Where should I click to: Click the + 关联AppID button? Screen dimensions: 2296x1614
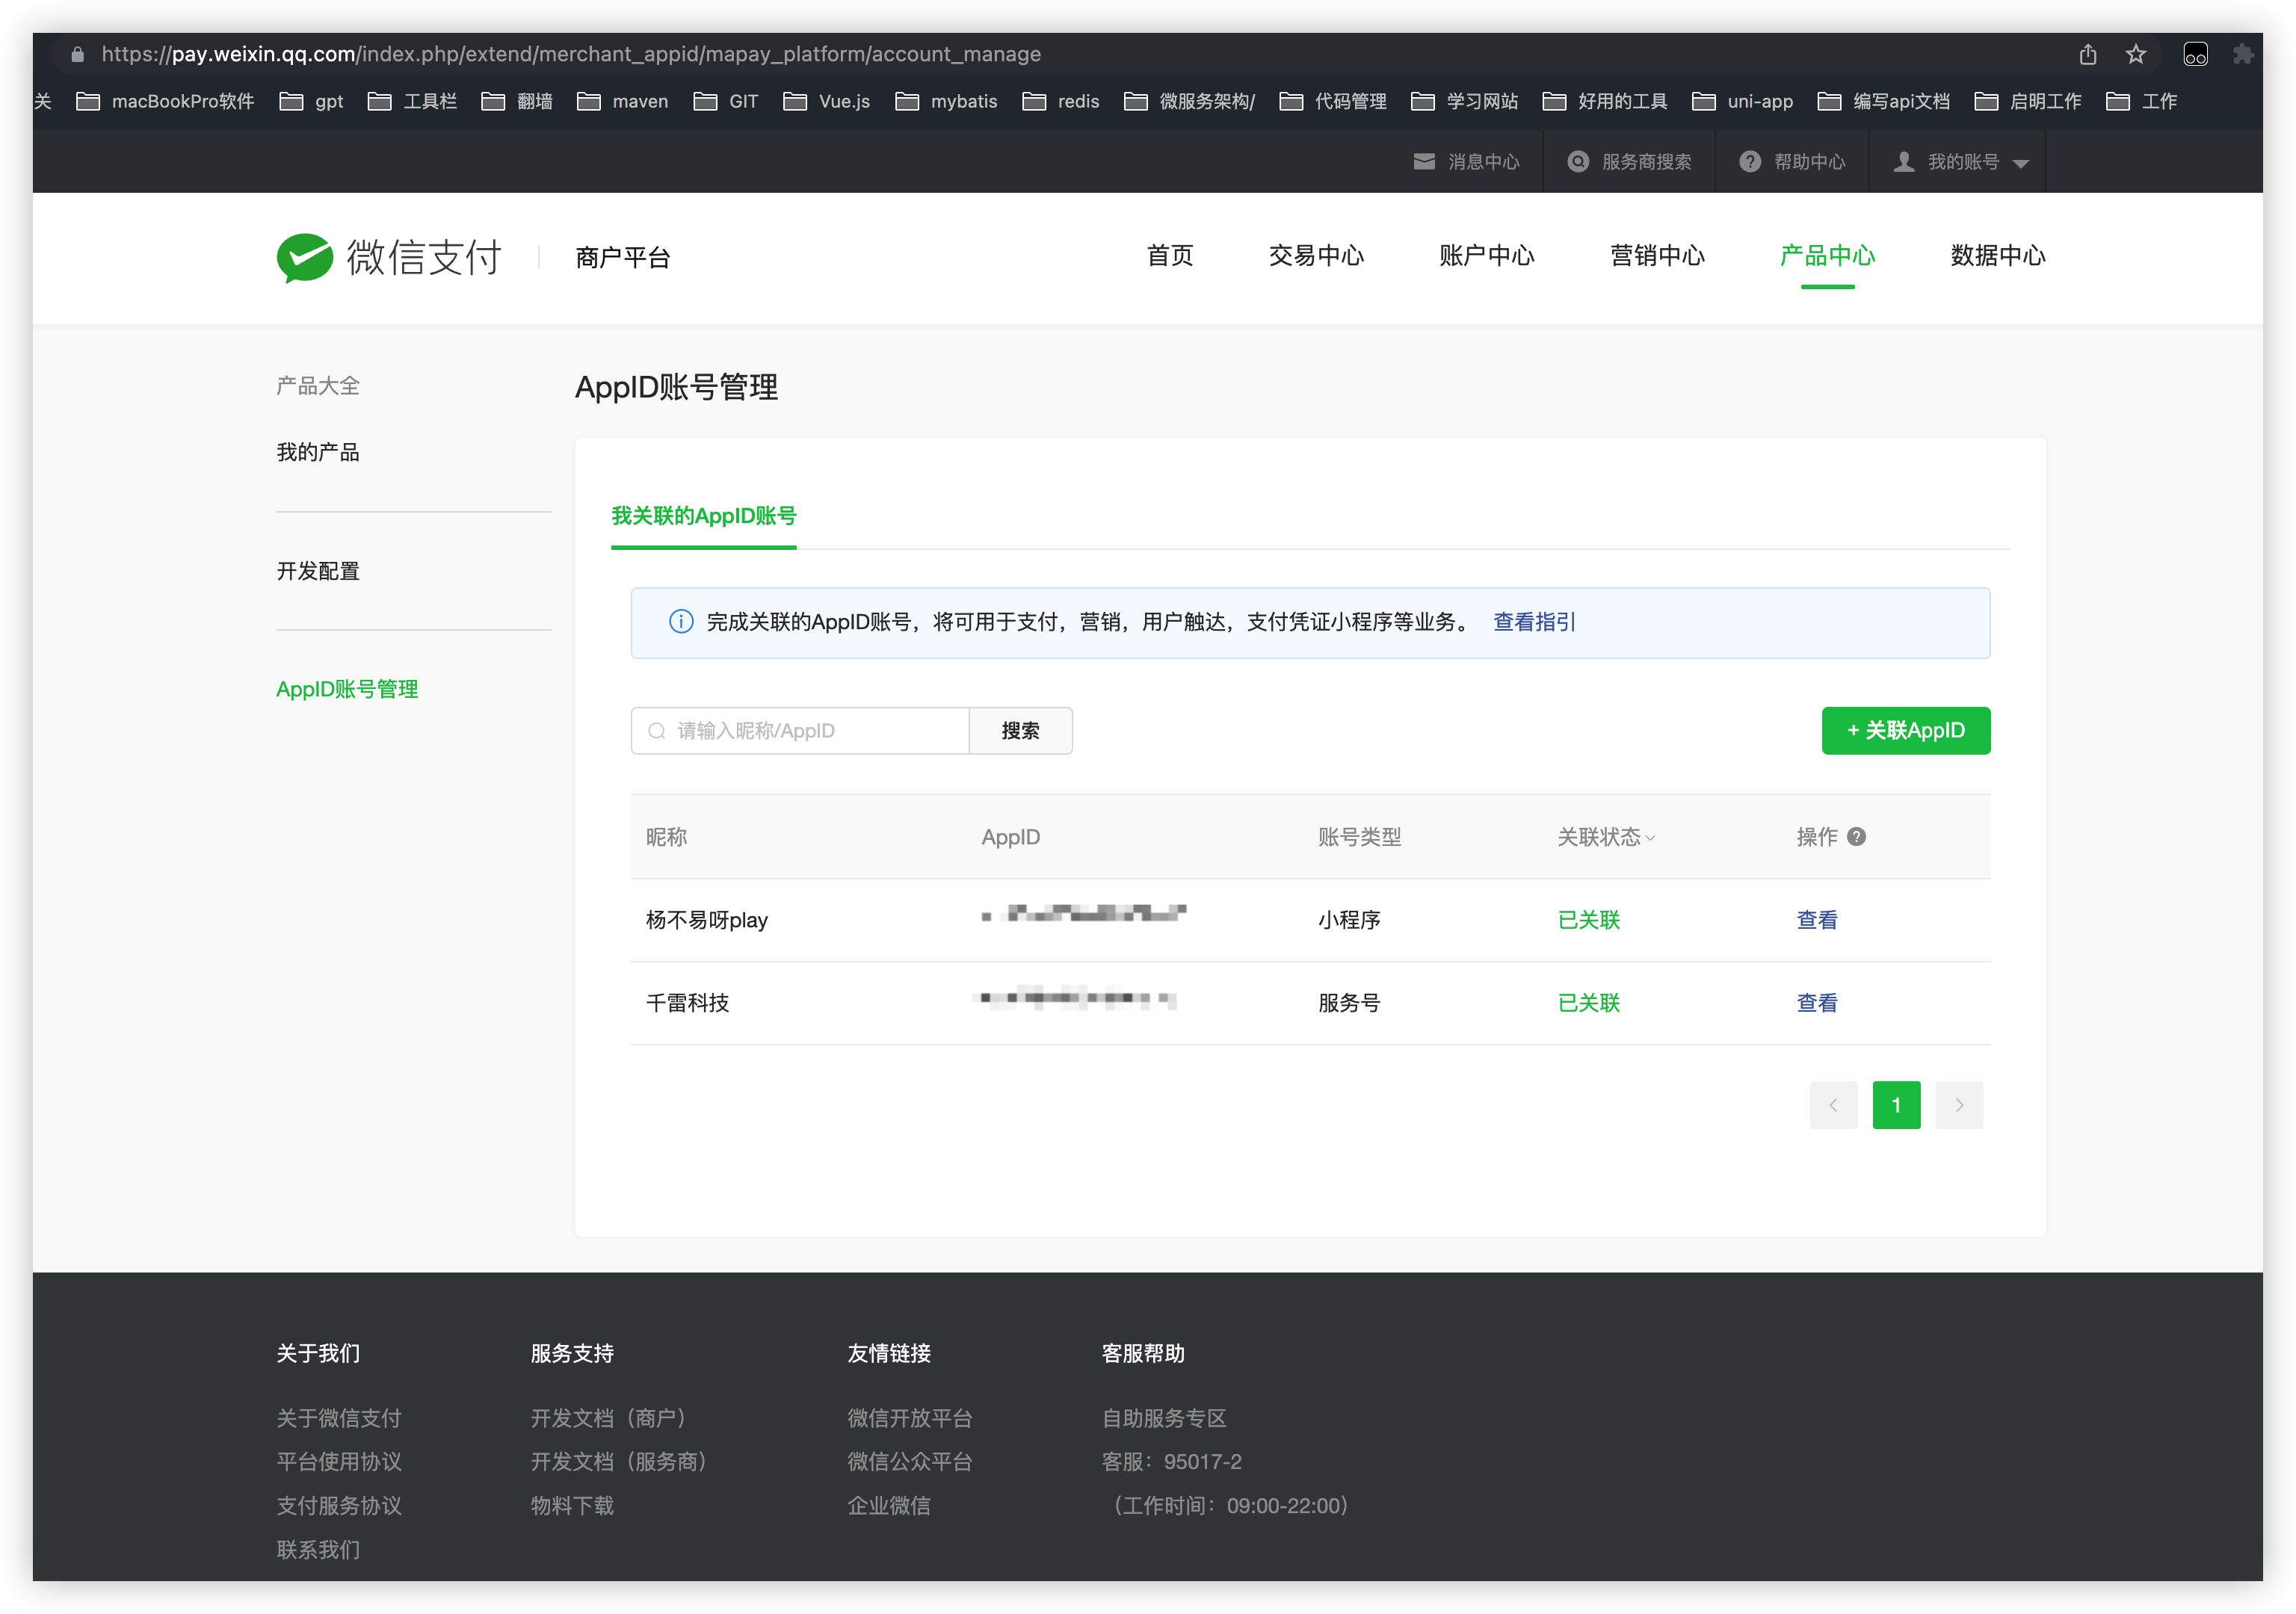(1906, 731)
